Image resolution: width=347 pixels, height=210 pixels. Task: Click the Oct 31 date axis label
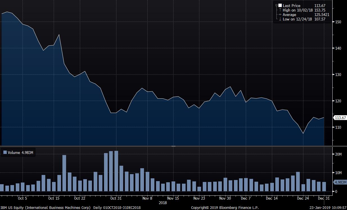tap(116, 198)
